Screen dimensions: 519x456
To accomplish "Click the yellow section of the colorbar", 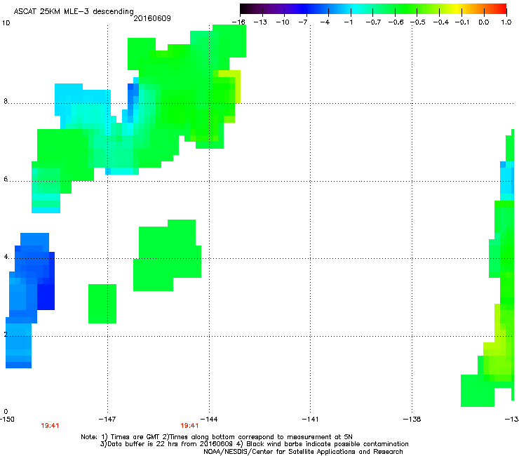I will (459, 8).
